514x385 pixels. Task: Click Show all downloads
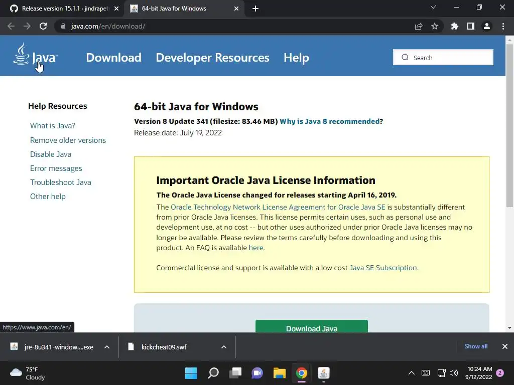click(476, 346)
